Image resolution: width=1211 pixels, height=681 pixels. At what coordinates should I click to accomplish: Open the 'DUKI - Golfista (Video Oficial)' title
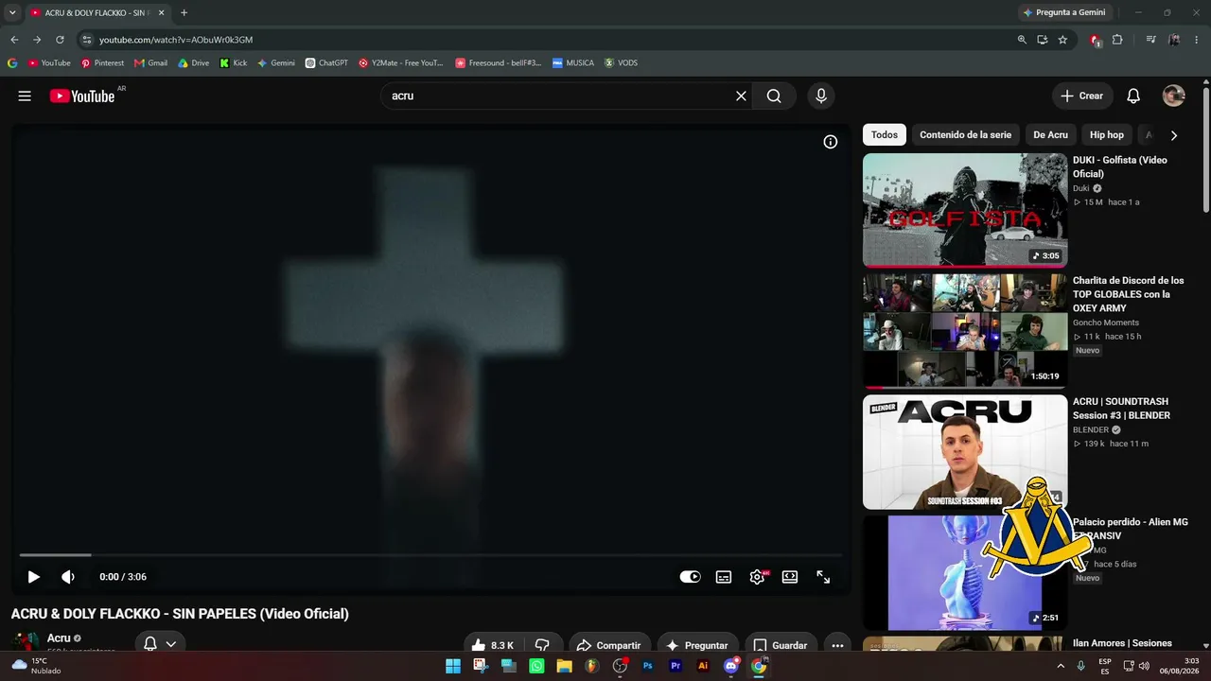click(x=1120, y=167)
